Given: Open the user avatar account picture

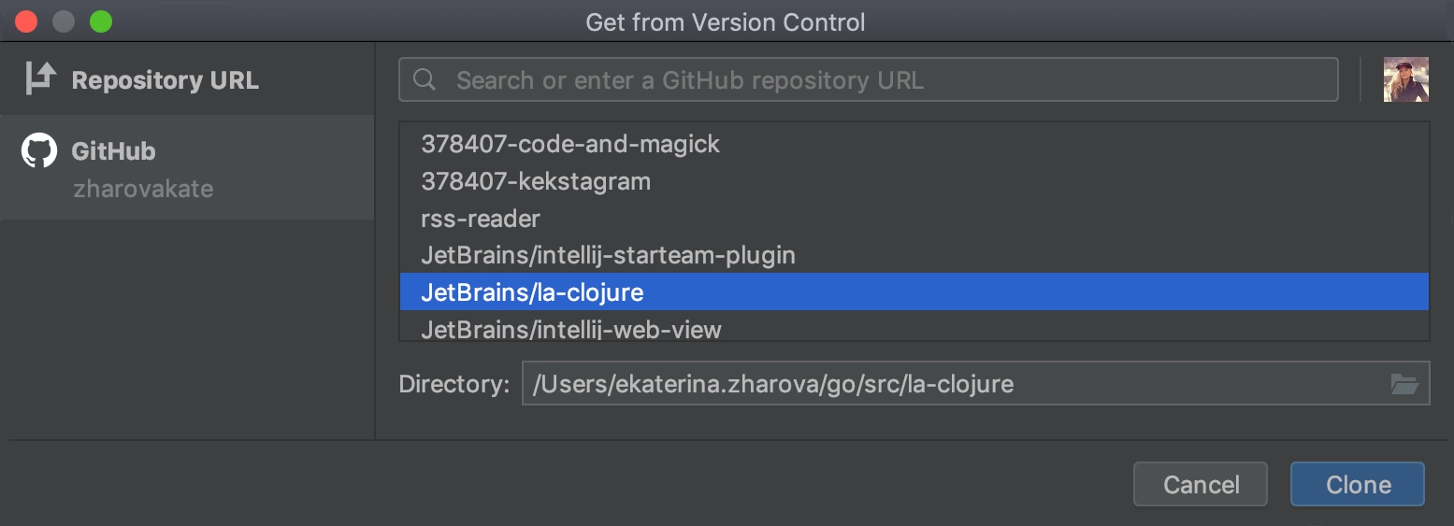Looking at the screenshot, I should tap(1405, 79).
